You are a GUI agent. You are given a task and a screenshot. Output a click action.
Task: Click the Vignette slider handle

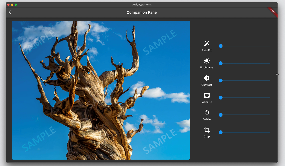tap(220, 98)
